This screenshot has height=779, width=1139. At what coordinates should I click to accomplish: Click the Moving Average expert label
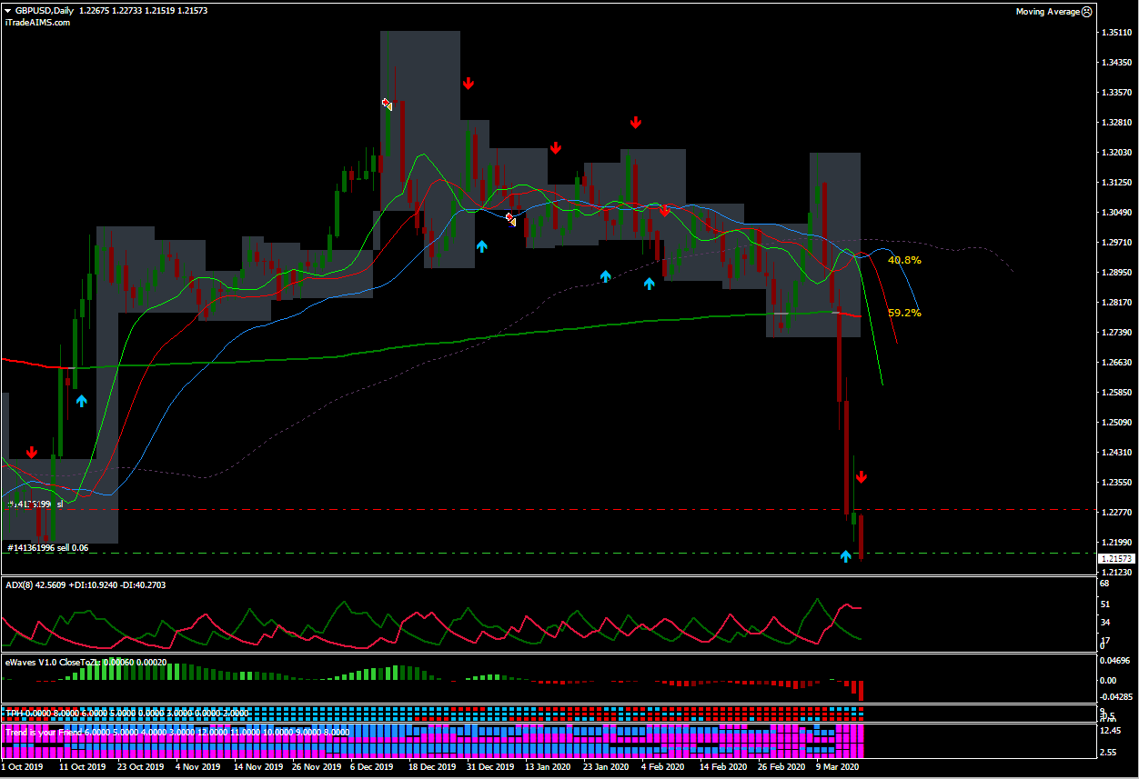click(x=1047, y=12)
